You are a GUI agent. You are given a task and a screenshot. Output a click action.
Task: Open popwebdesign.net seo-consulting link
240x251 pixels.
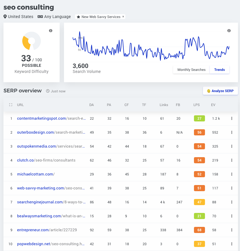(x=51, y=244)
